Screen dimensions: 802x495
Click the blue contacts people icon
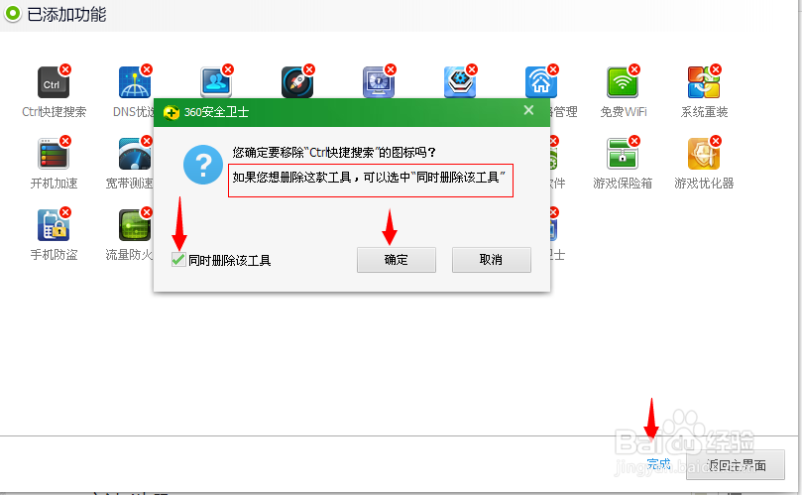coord(216,82)
